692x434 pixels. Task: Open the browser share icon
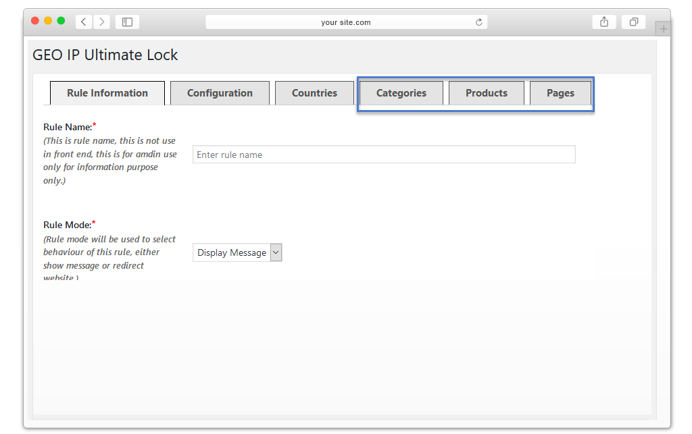pos(604,22)
